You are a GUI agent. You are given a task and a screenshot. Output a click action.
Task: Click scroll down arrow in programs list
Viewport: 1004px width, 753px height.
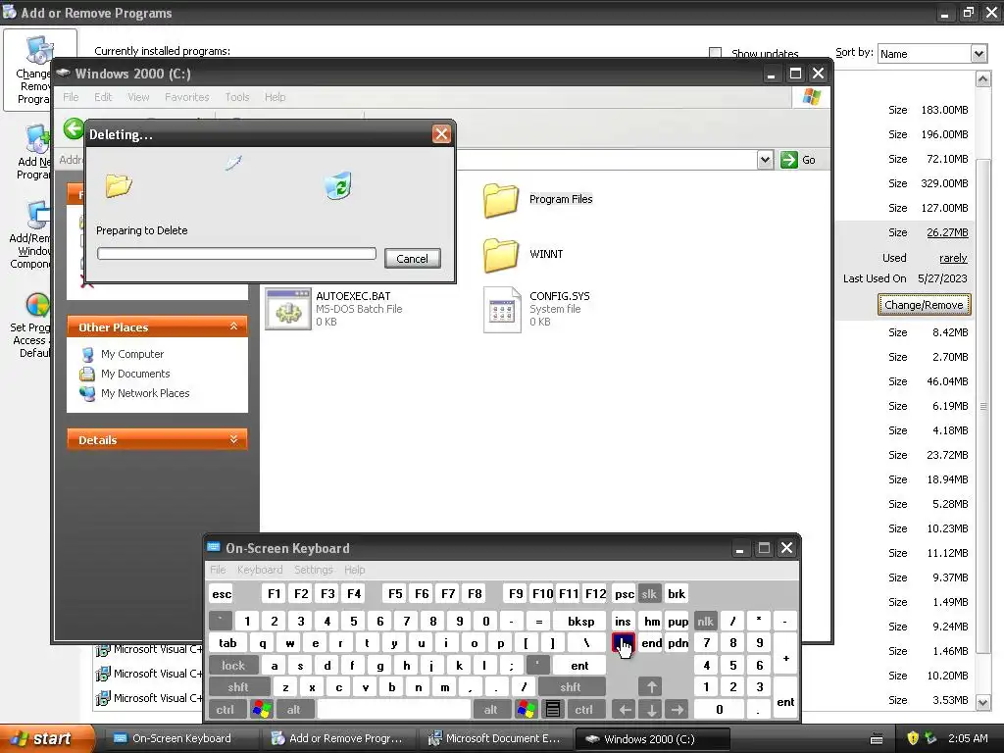982,702
